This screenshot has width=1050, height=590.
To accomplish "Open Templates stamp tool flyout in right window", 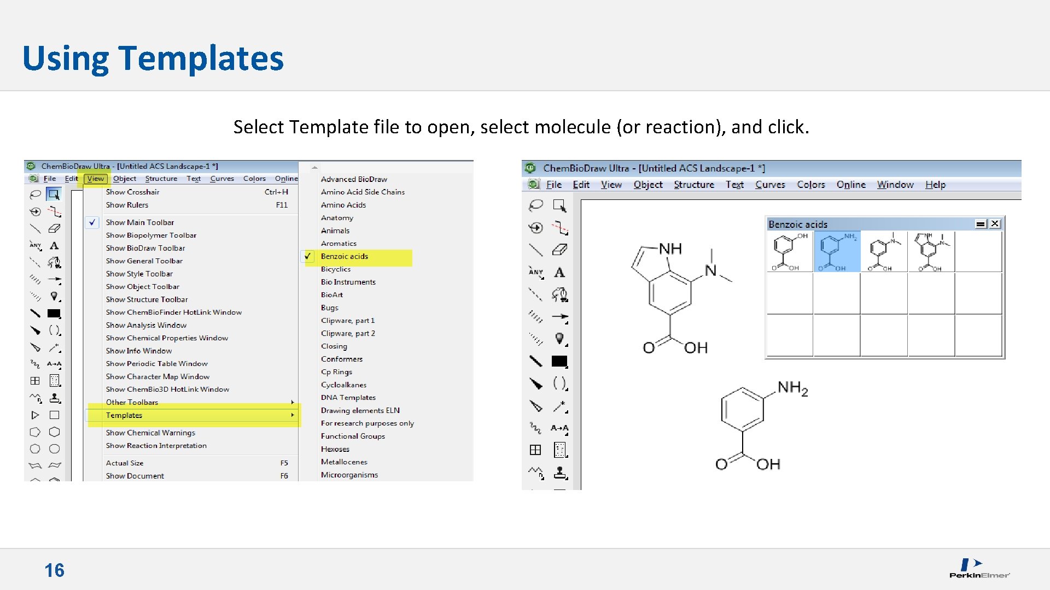I will click(x=559, y=472).
